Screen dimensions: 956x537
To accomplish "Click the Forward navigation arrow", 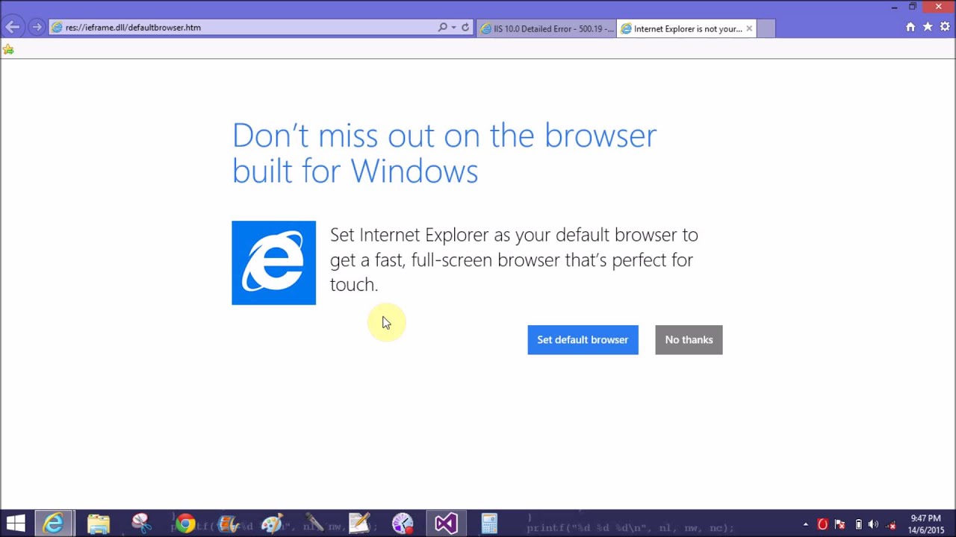I will (x=37, y=27).
